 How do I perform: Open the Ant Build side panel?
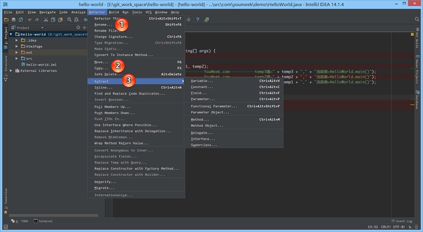[417, 37]
